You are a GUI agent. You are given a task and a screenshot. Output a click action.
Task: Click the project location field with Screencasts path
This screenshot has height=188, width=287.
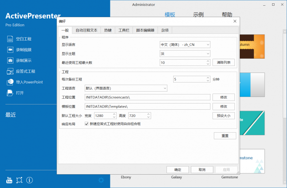147,97
